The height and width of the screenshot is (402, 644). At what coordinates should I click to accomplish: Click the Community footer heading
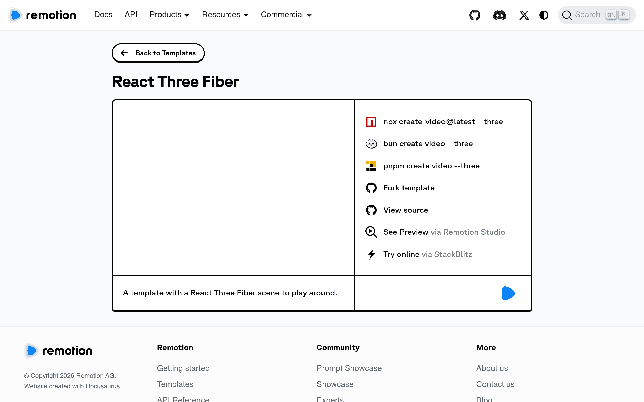[x=338, y=347]
